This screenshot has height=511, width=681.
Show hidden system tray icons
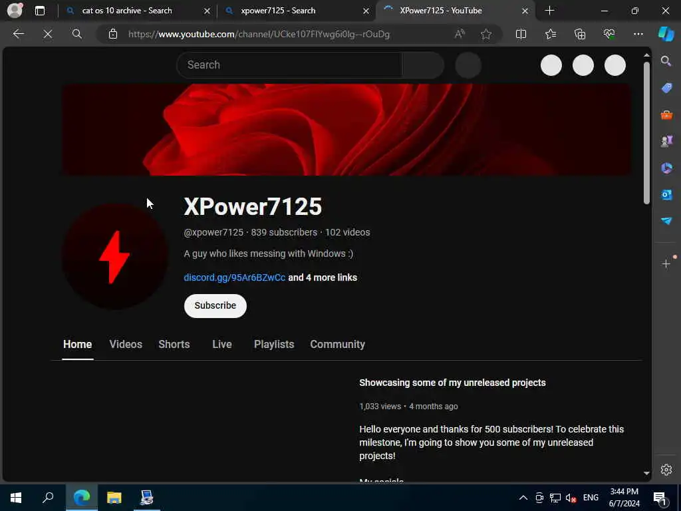coord(523,498)
